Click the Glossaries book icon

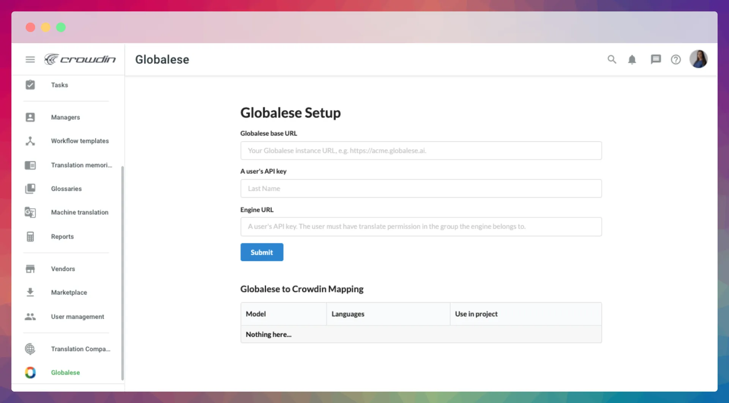pos(30,189)
